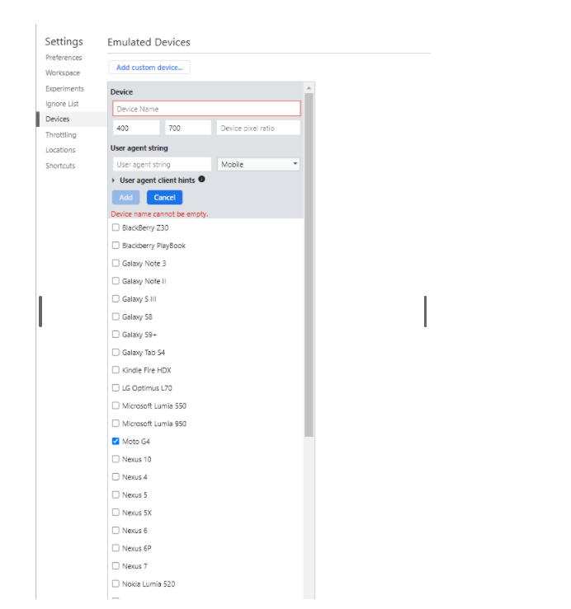Open Experiments settings tab
571x609 pixels.
(x=64, y=88)
